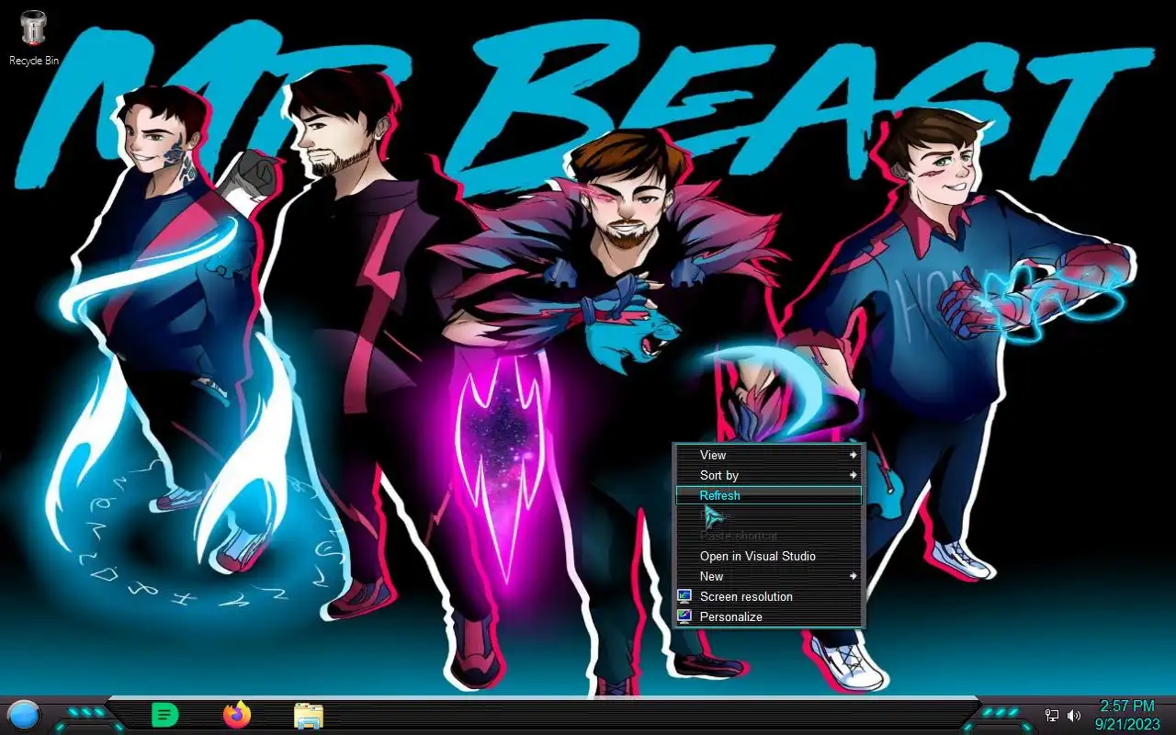Open the taskbar clock showing 2:57 PM
Screen dimensions: 1176x735
(1127, 706)
